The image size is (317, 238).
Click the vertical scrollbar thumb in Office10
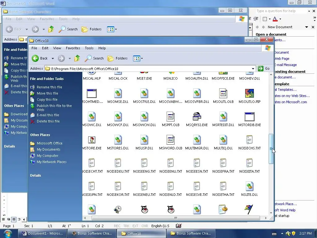coord(271,149)
